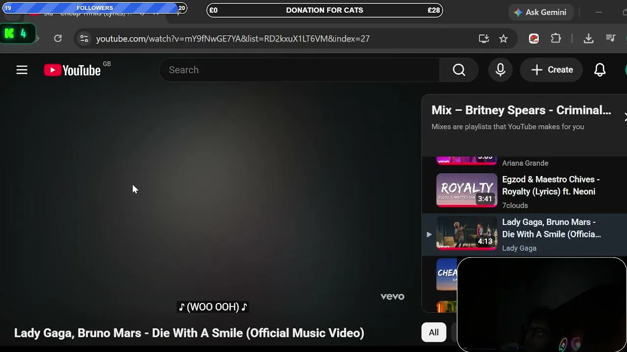Screen dimensions: 627x352
Task: Click the vevo logo on the video
Action: tap(392, 296)
